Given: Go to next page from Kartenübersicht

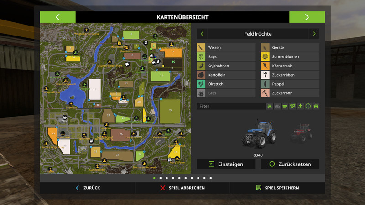Looking at the screenshot, I should tap(307, 17).
